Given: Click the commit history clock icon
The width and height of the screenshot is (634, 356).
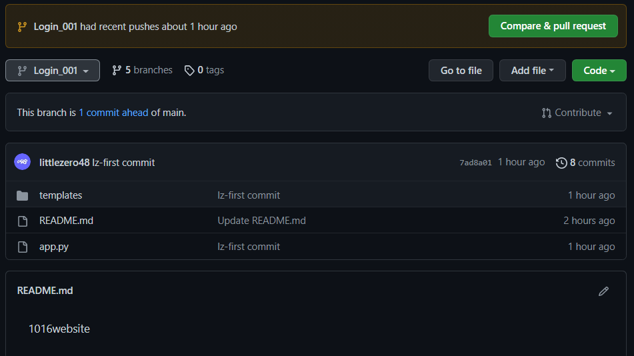Looking at the screenshot, I should click(561, 163).
